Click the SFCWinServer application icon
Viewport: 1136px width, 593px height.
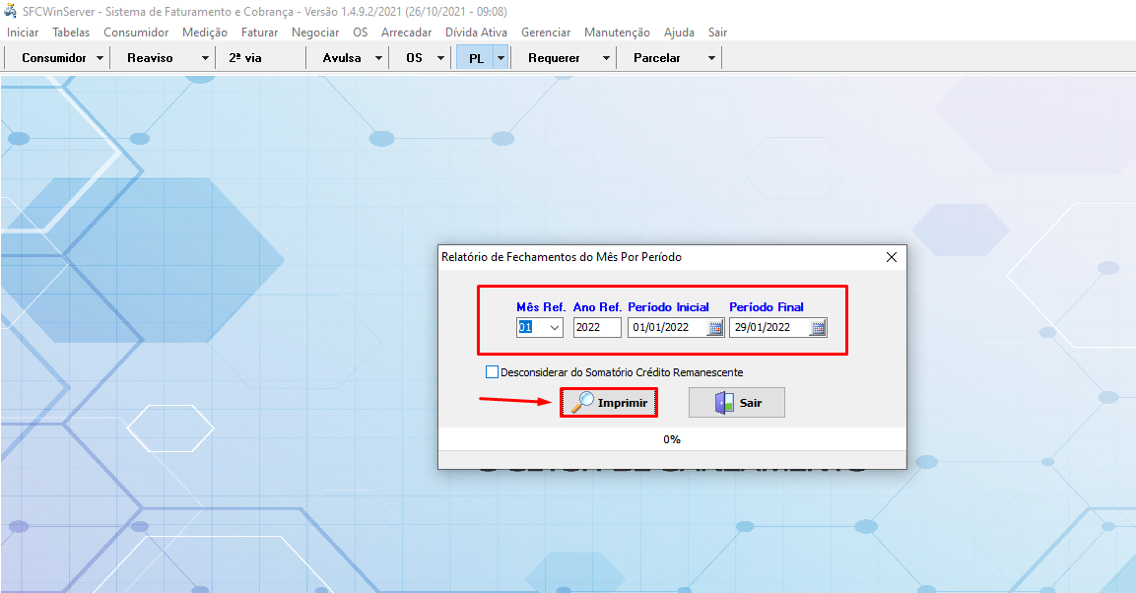[11, 11]
